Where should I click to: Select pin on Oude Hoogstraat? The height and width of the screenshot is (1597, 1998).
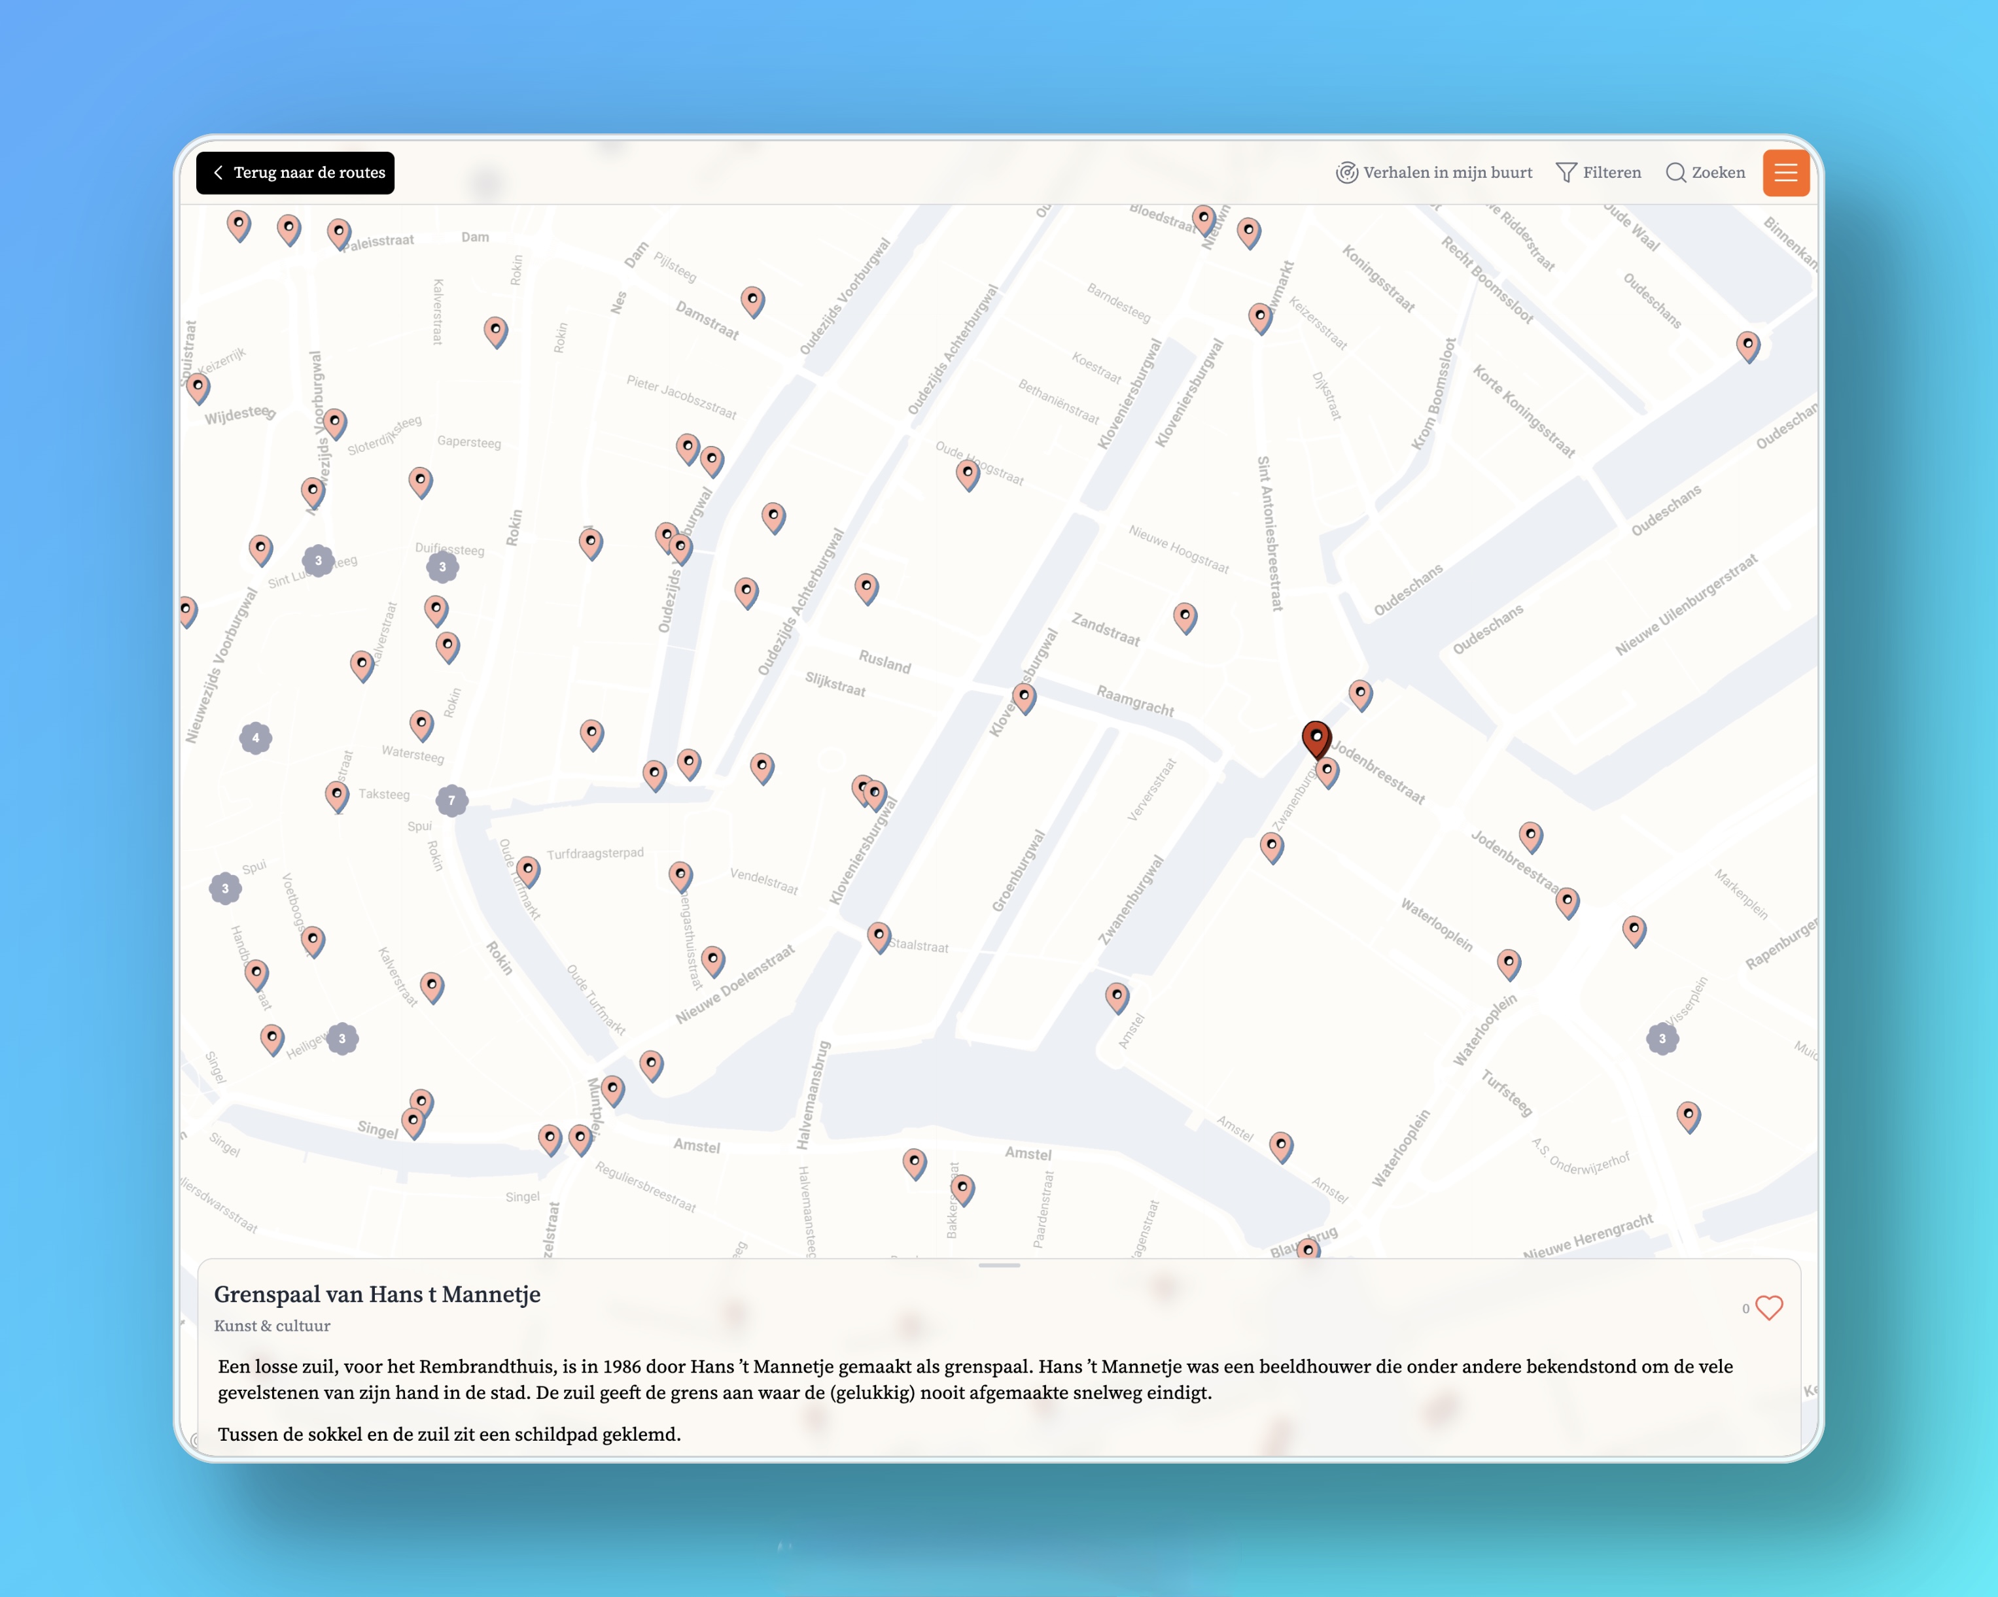pyautogui.click(x=968, y=473)
